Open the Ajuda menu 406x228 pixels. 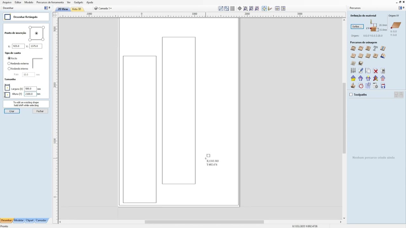(x=90, y=2)
